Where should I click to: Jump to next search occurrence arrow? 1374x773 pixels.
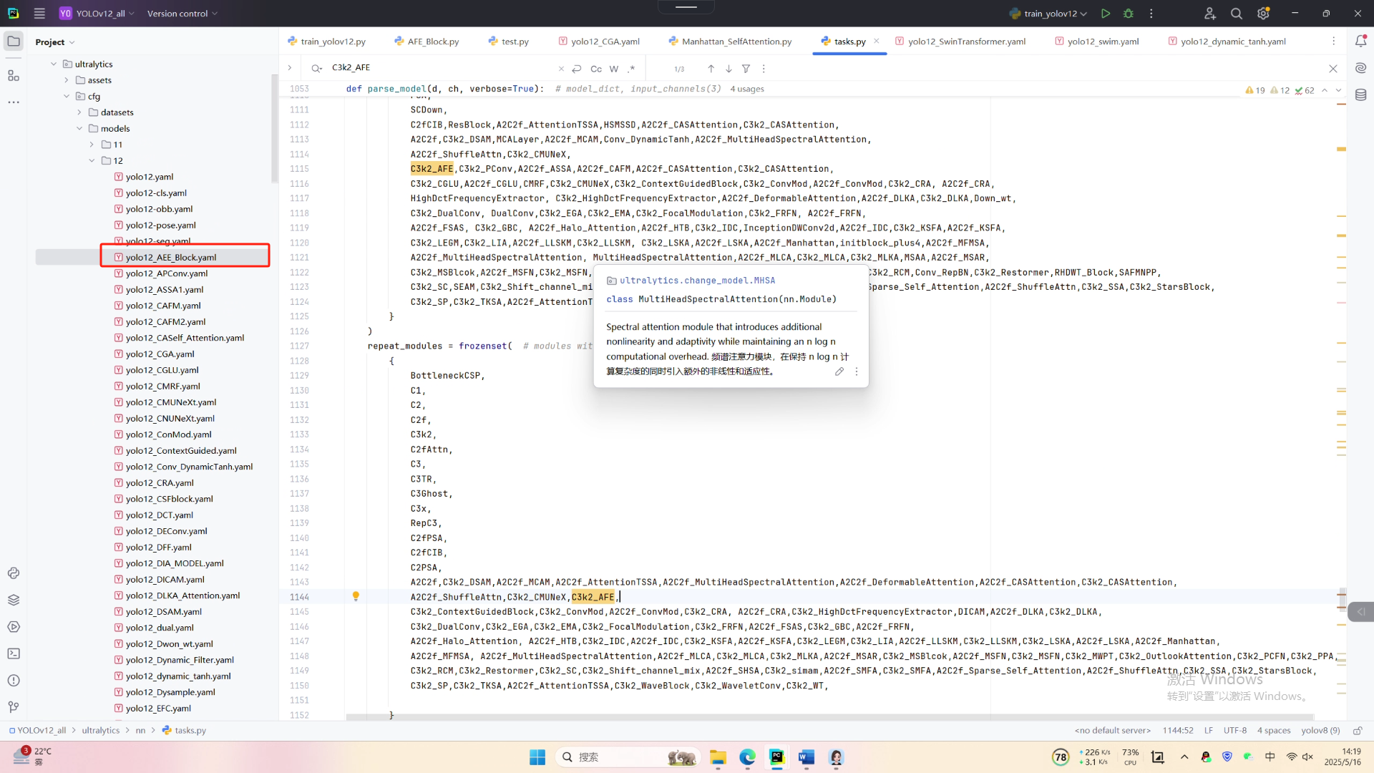(x=729, y=69)
